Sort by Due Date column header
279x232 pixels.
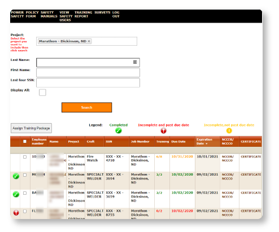[x=178, y=142]
